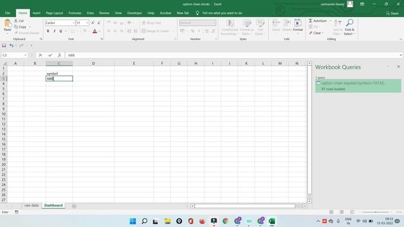Add a new sheet with the plus button
404x227 pixels.
[74, 206]
